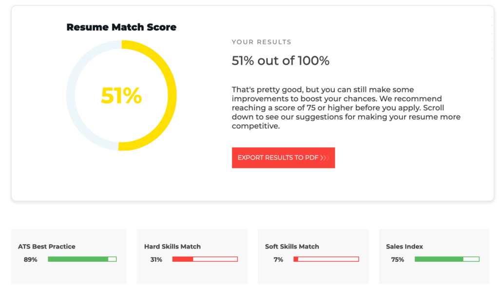Open the Sales Index label
This screenshot has height=289, width=499.
[404, 247]
